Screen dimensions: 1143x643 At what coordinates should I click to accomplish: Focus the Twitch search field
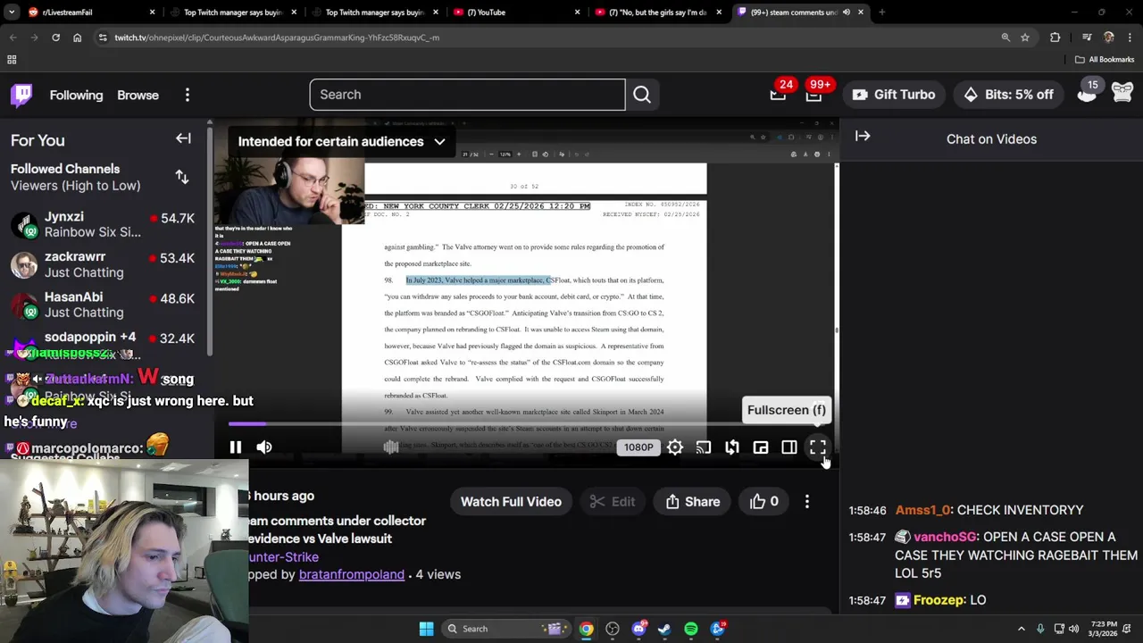pos(467,95)
